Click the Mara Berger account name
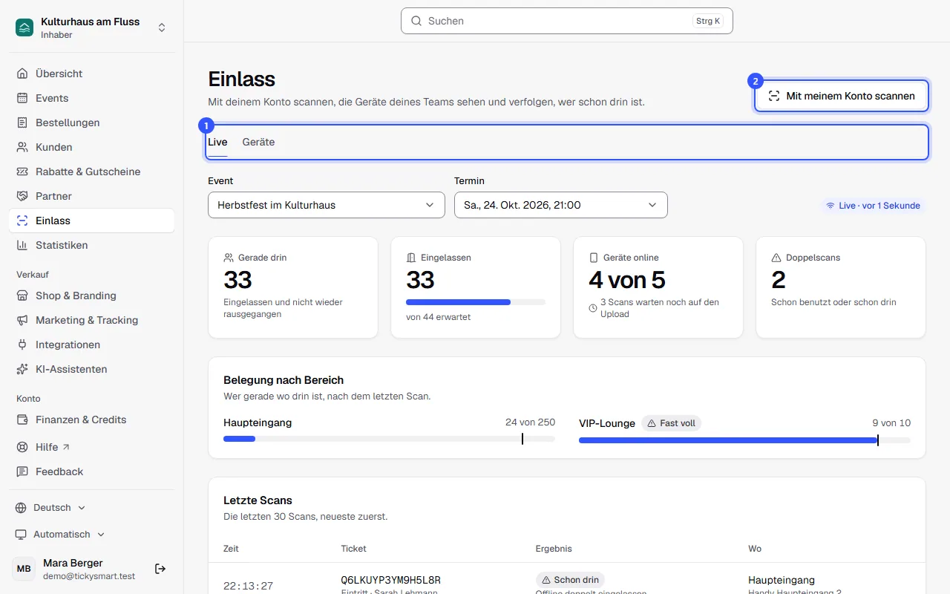950x594 pixels. 73,563
